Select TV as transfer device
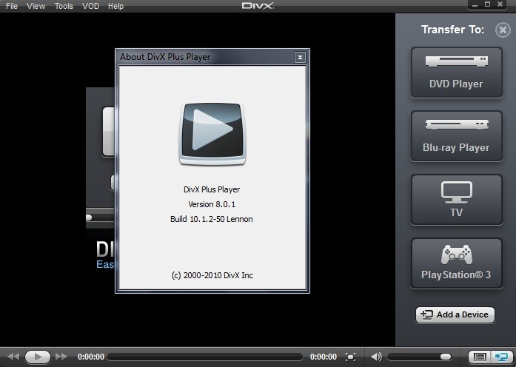Image resolution: width=516 pixels, height=367 pixels. (x=456, y=200)
